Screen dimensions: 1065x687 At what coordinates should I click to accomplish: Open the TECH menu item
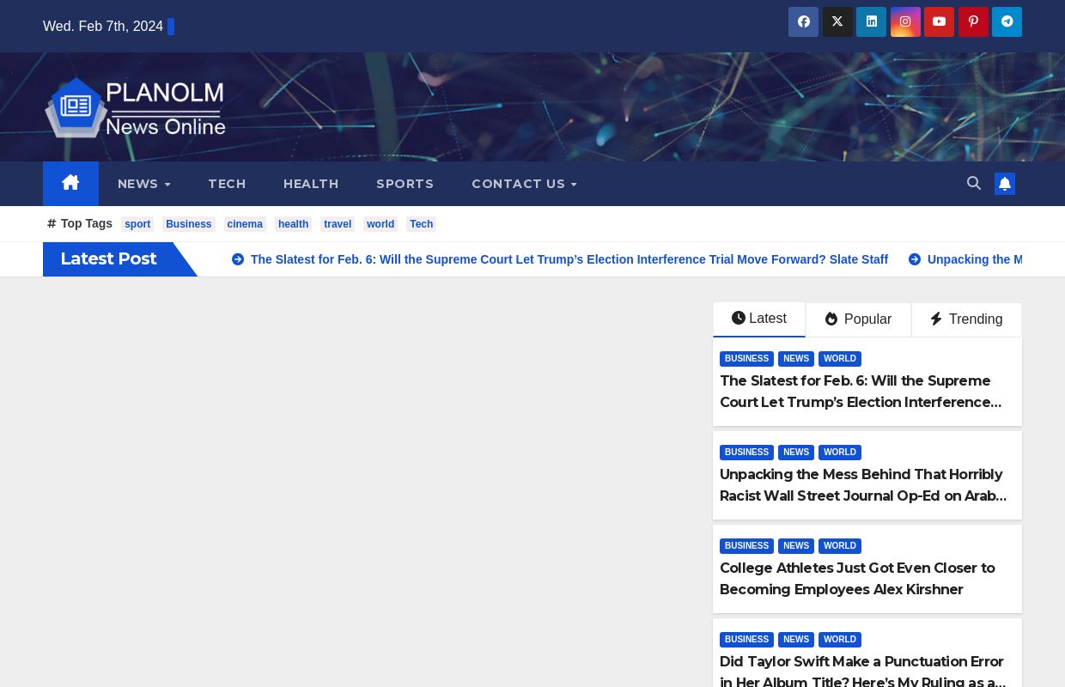point(227,184)
